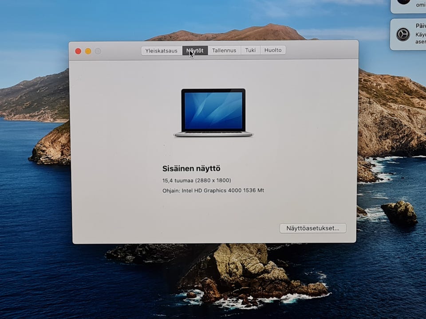This screenshot has width=426, height=319.
Task: Close the window with red button
Action: point(78,51)
